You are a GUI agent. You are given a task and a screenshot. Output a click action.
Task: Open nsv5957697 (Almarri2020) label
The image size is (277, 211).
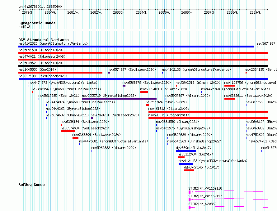pos(188,96)
